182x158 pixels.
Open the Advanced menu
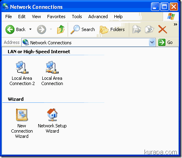[x=98, y=17]
